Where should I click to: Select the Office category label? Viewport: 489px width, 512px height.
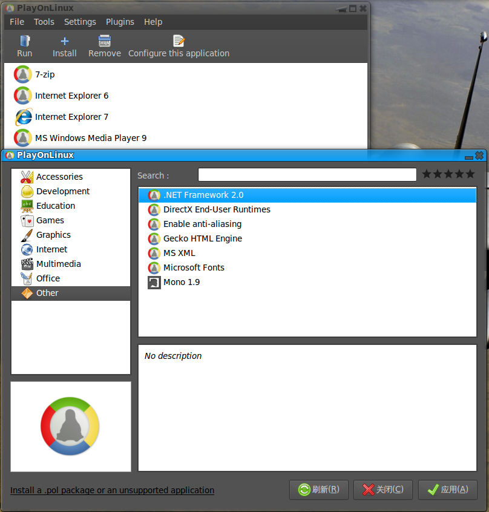point(48,278)
